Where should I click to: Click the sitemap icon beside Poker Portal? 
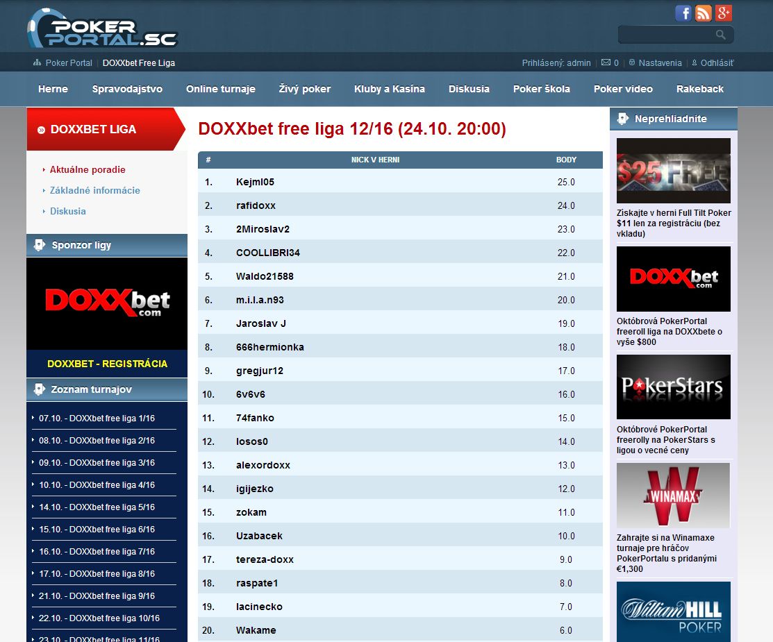coord(38,62)
